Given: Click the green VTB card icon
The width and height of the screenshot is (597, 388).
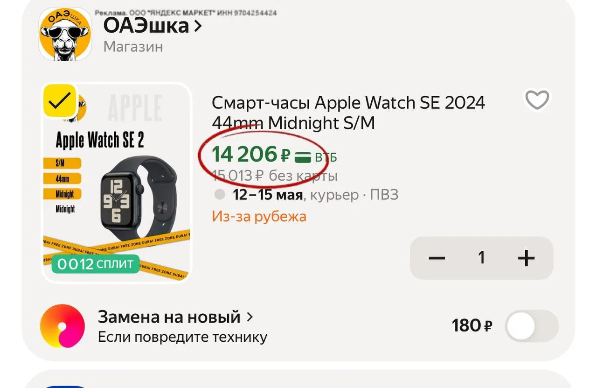Looking at the screenshot, I should [x=303, y=157].
